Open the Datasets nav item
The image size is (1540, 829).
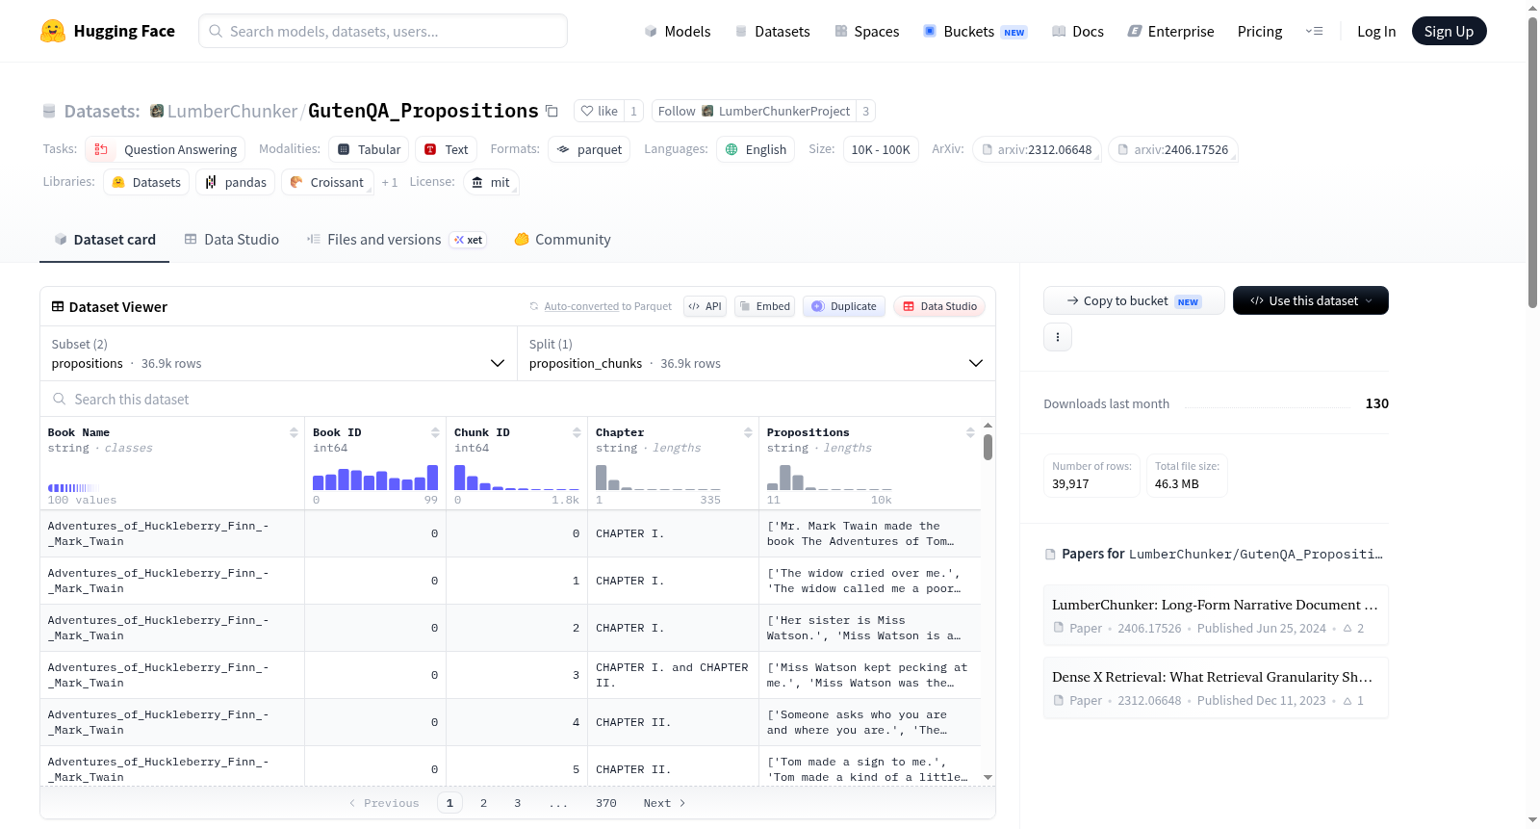point(773,32)
